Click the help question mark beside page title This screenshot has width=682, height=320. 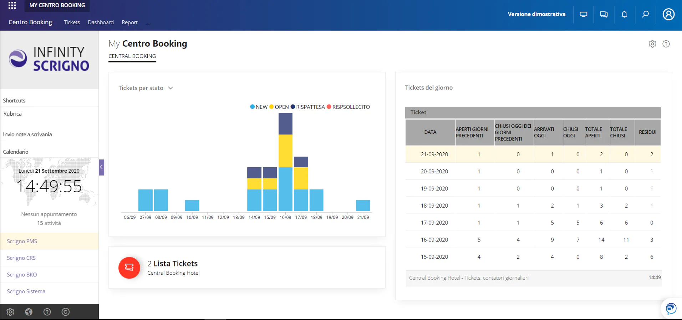point(666,44)
